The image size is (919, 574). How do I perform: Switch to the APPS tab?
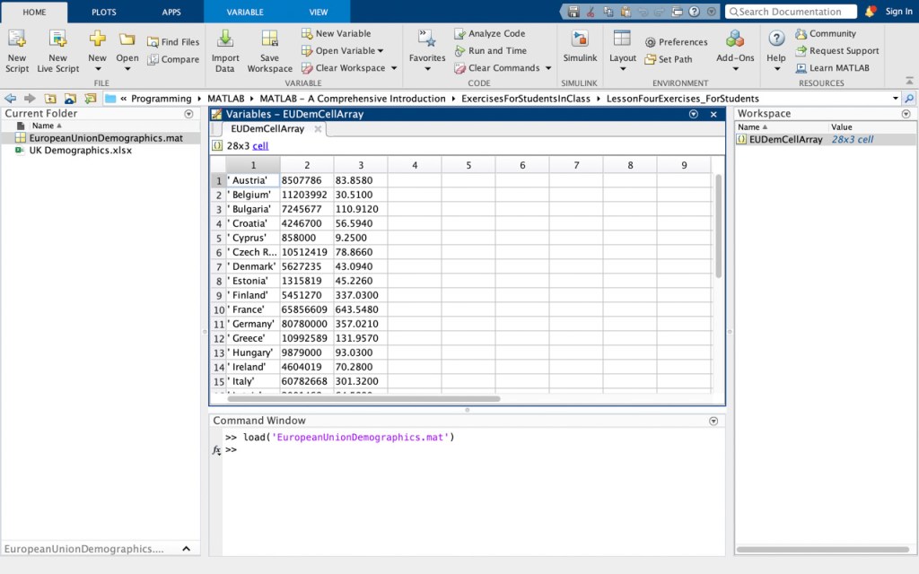tap(171, 12)
